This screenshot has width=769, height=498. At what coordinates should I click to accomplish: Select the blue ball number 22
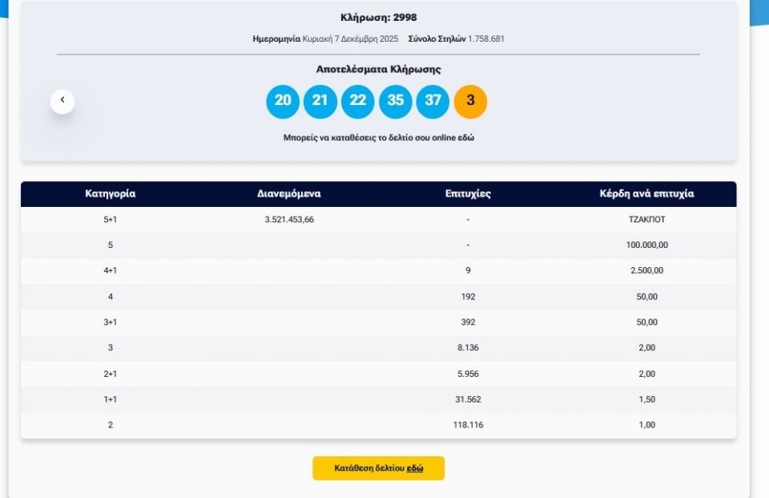(358, 101)
